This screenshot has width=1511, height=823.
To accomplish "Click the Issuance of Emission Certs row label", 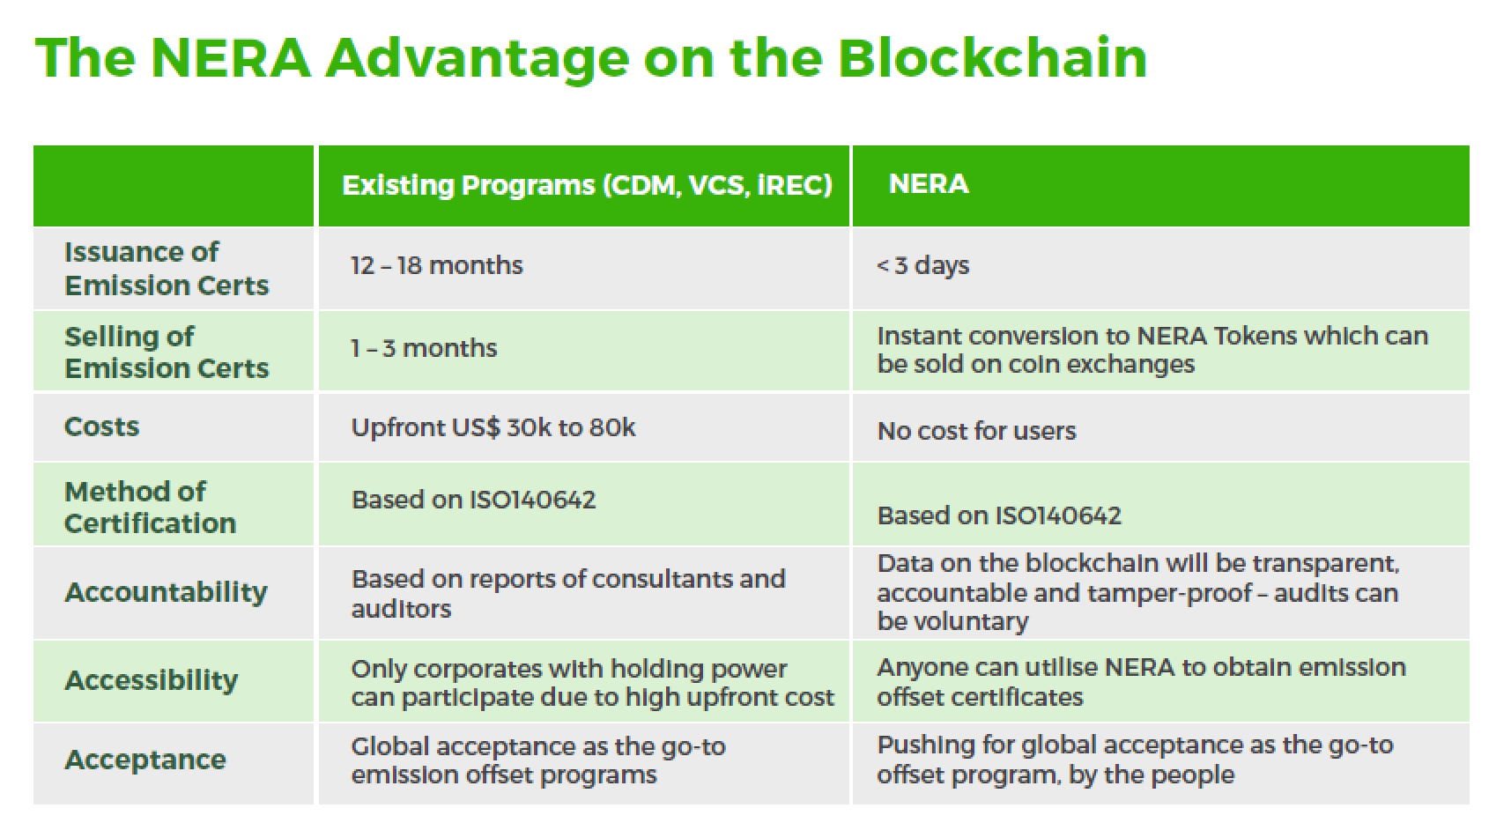I will pos(167,268).
